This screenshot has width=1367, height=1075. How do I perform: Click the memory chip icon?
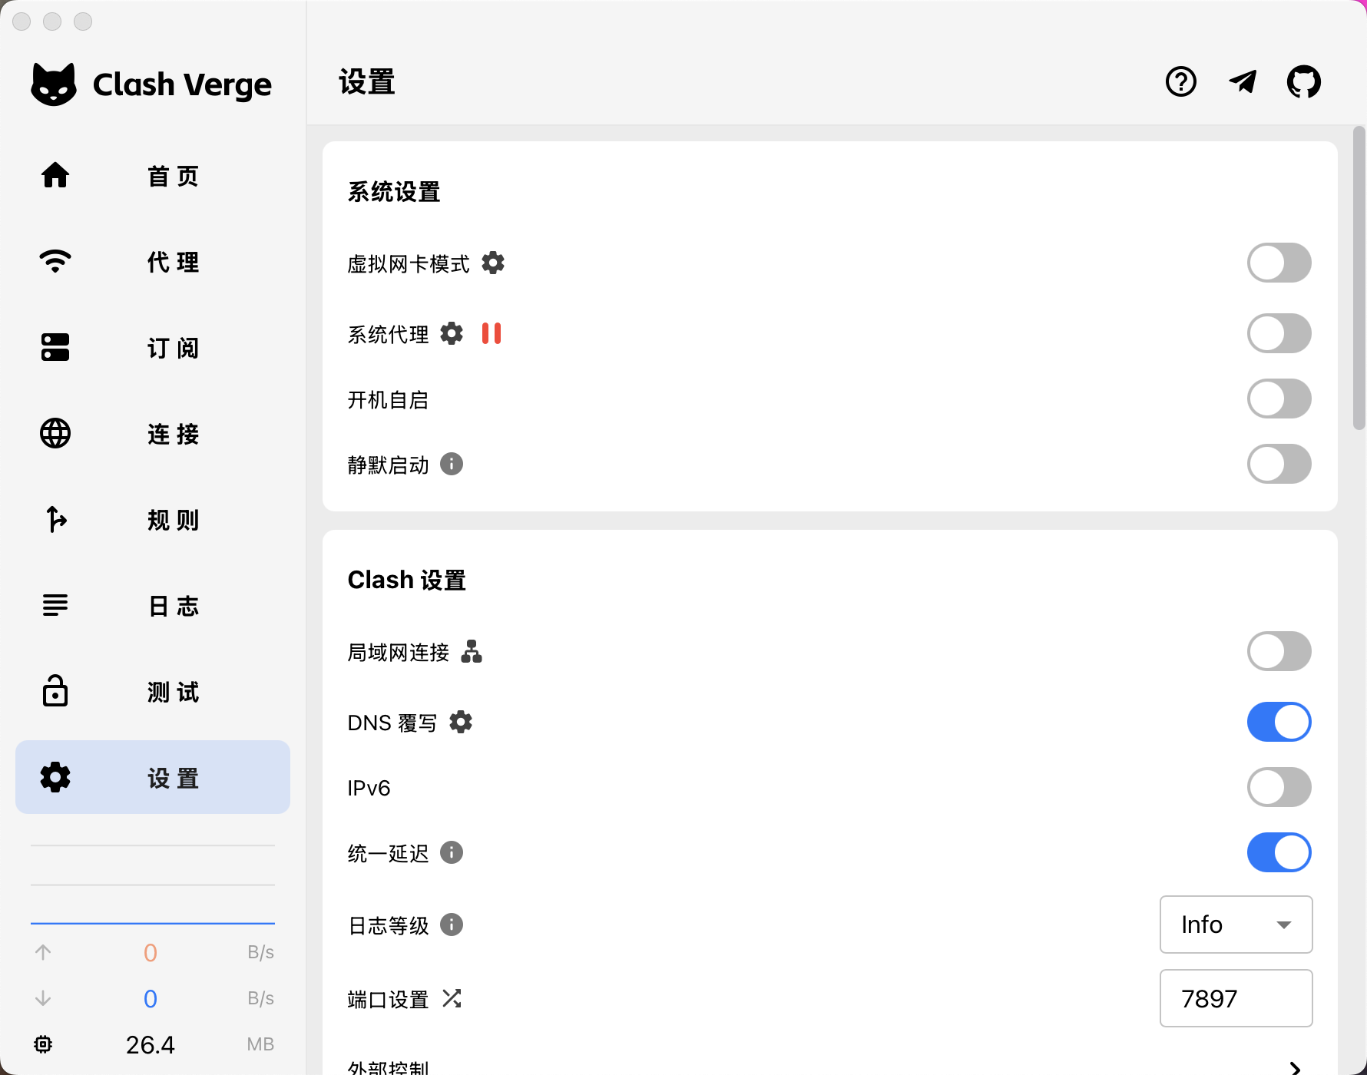(43, 1044)
